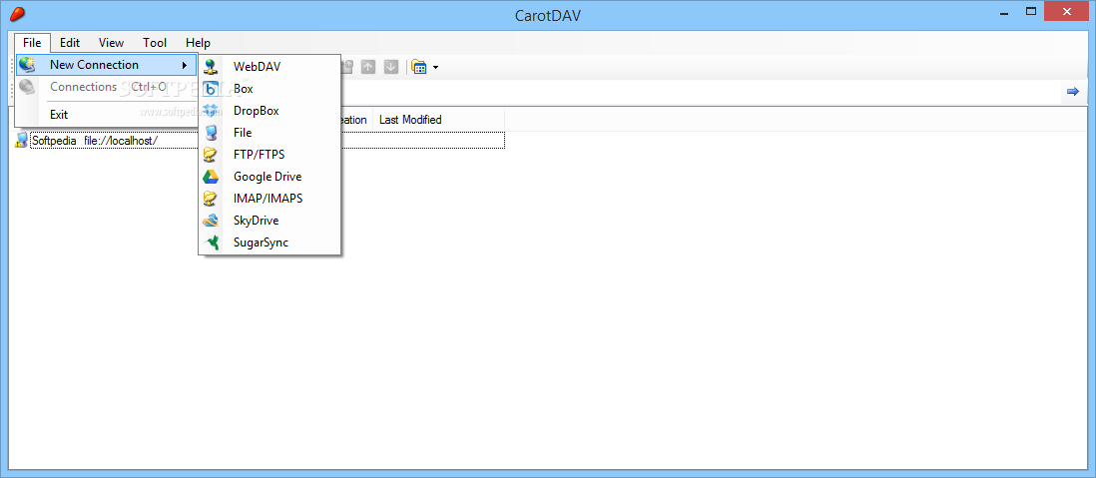Click the folder view mode toolbar icon
1096x478 pixels.
pos(419,67)
